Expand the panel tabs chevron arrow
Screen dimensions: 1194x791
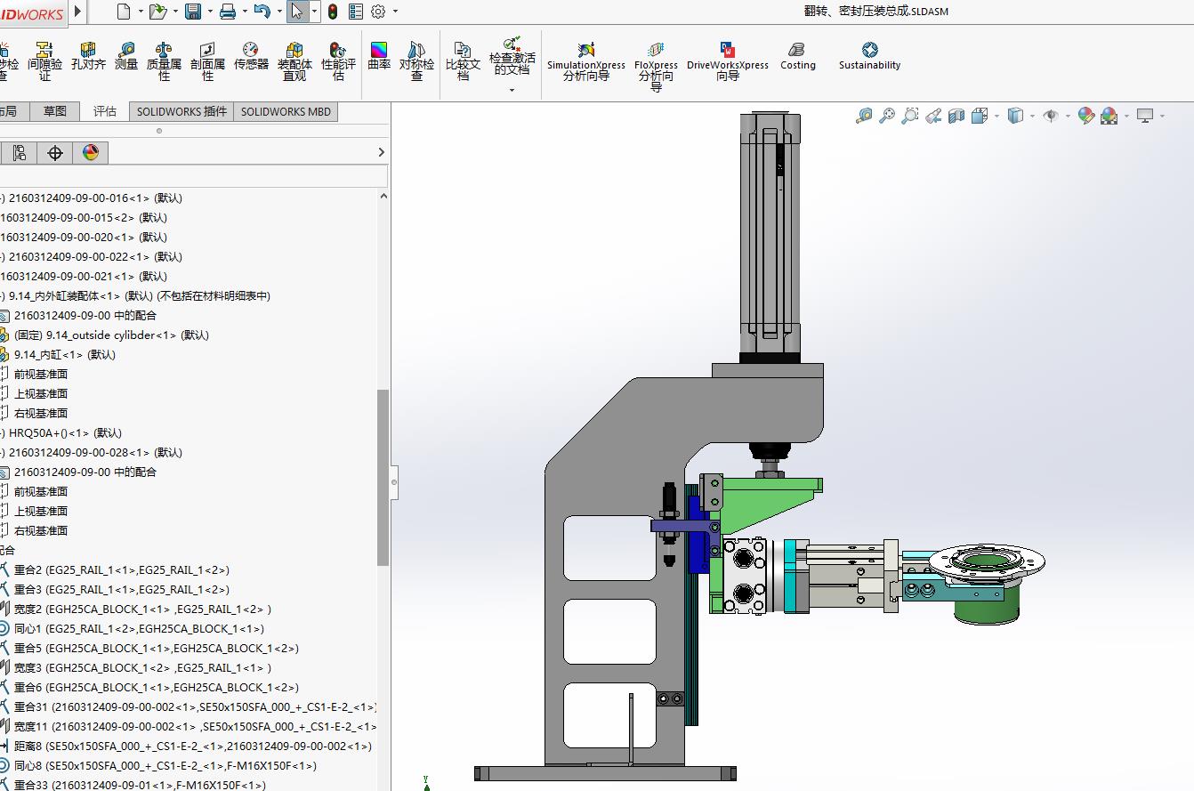click(381, 152)
